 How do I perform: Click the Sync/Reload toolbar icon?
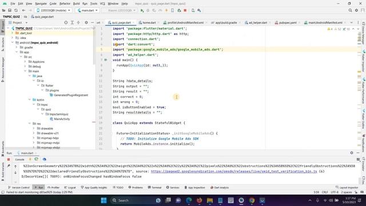[16, 10]
